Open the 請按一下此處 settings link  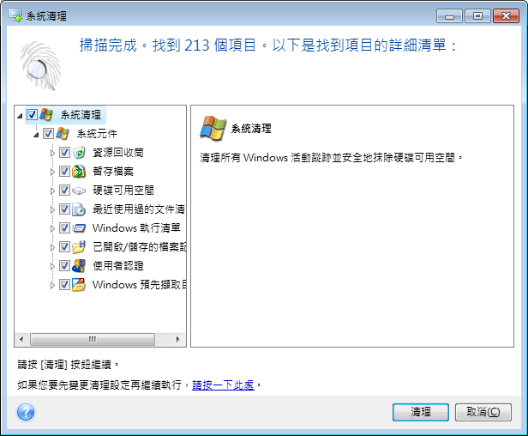tap(223, 385)
